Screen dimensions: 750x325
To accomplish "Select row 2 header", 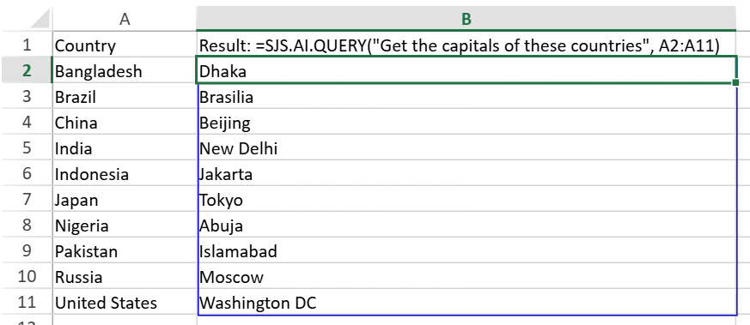I will point(27,70).
